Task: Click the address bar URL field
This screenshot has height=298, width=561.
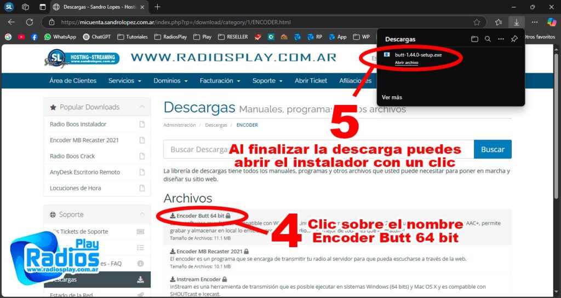Action: coord(263,22)
